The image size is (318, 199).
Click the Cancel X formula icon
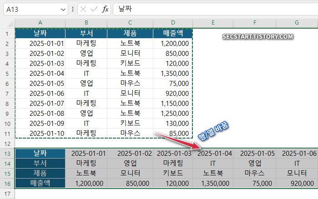pyautogui.click(x=83, y=9)
